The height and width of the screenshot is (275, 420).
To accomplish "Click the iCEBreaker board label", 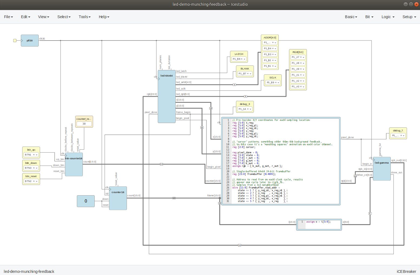I will 406,271.
